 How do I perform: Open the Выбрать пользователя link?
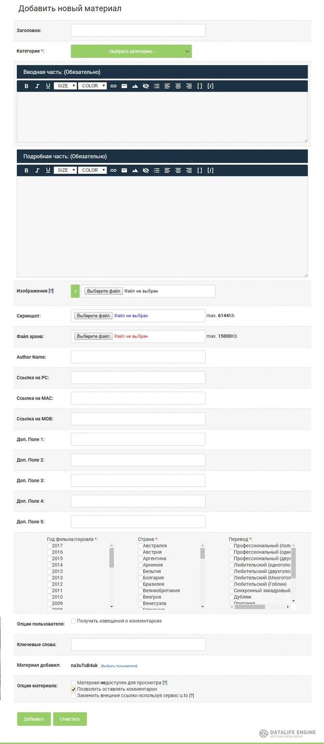click(x=119, y=666)
